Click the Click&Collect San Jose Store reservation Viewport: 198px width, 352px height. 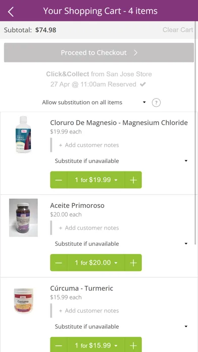[x=99, y=79]
